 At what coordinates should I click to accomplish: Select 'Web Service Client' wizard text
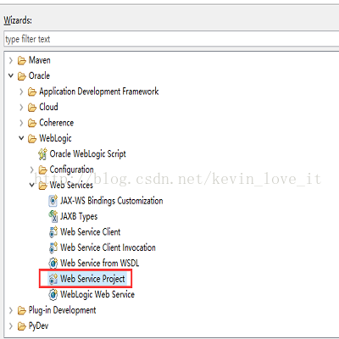click(91, 232)
